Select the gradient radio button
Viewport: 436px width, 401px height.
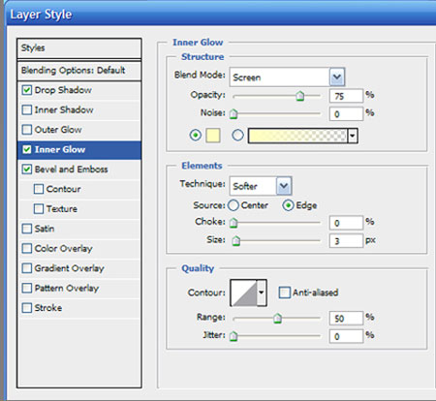tap(238, 135)
